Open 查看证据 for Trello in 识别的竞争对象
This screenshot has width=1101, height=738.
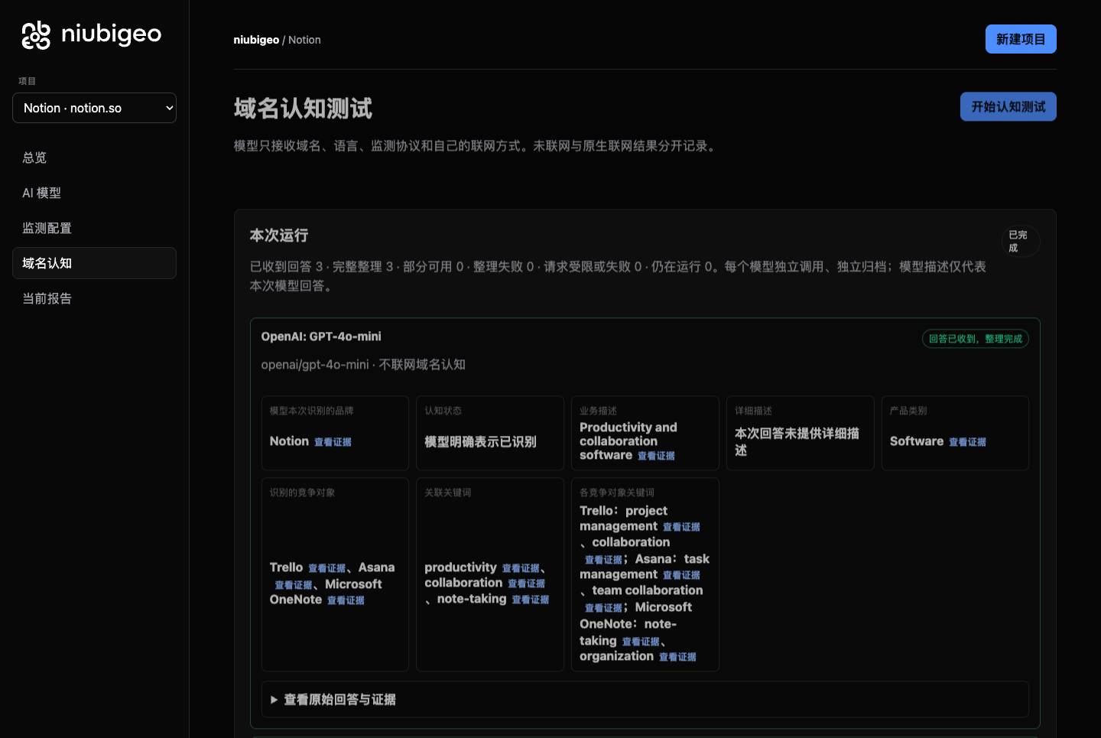click(327, 568)
